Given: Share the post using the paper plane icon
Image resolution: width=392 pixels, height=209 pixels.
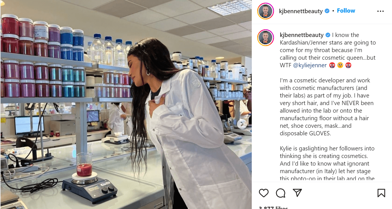Looking at the screenshot, I should tap(297, 193).
